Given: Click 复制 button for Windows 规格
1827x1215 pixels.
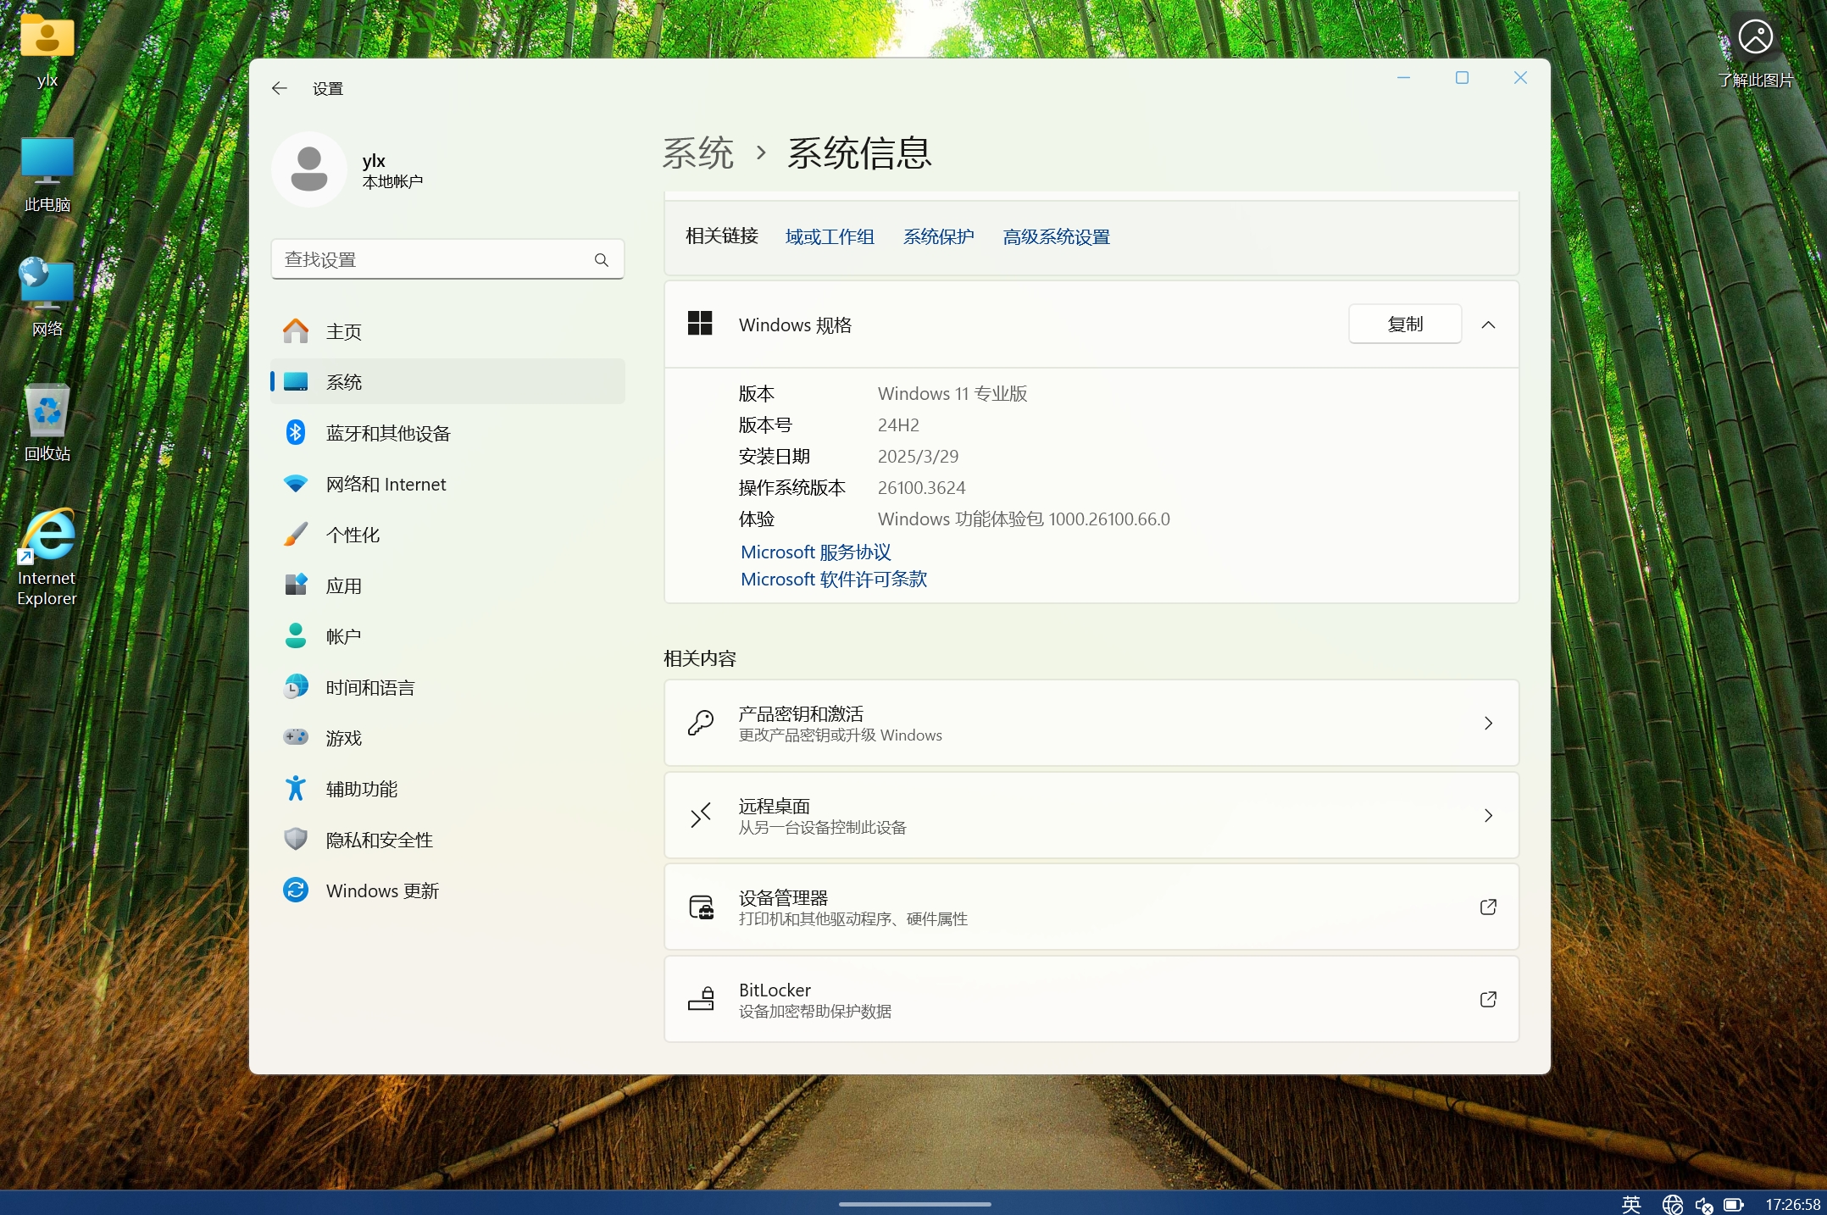Looking at the screenshot, I should [1405, 324].
